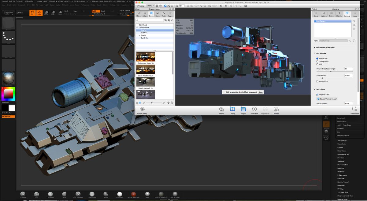
Task: Open the Import tool in KeyShot
Action: point(221,110)
